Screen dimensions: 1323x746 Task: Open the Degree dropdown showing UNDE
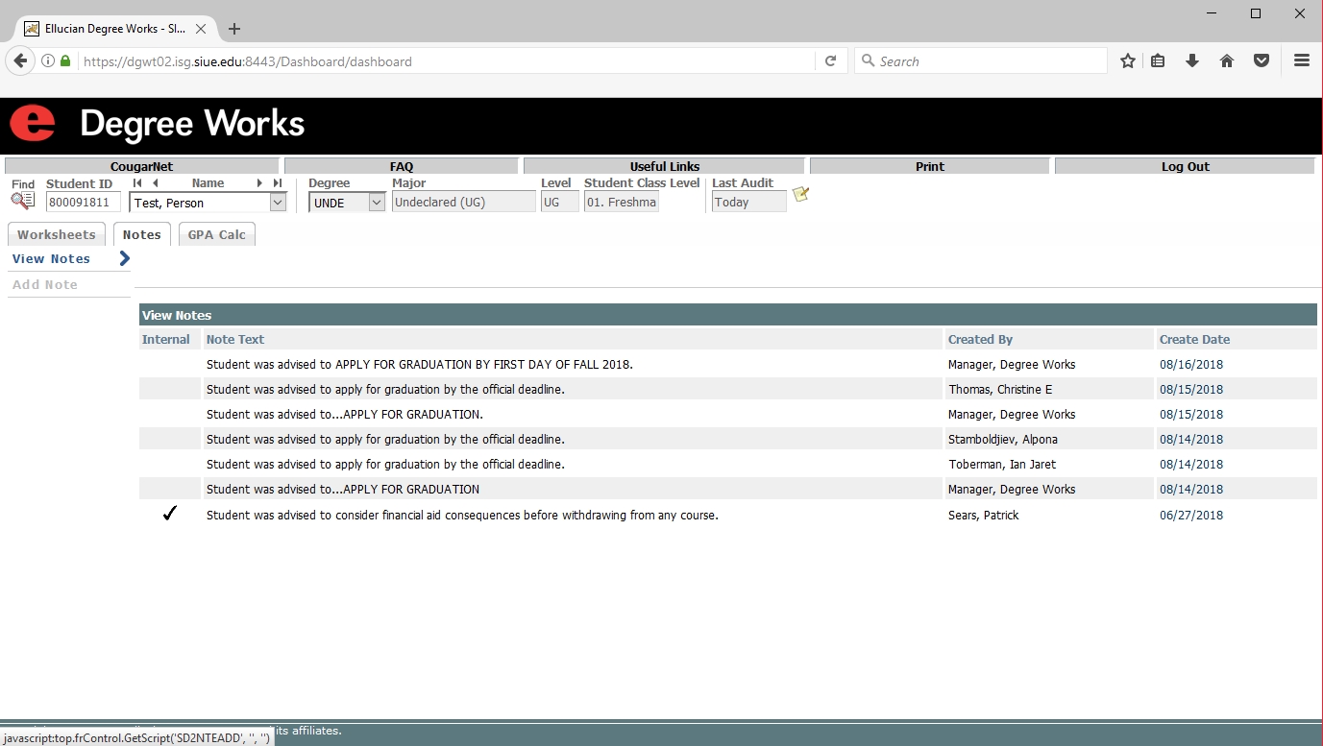point(376,203)
